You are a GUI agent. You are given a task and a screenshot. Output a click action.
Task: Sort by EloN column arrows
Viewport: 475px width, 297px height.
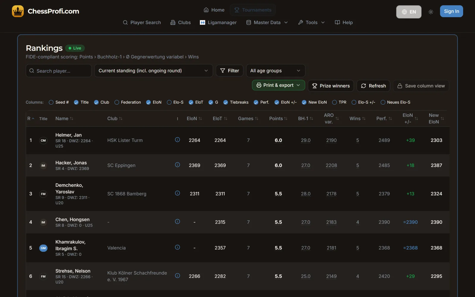pyautogui.click(x=200, y=119)
